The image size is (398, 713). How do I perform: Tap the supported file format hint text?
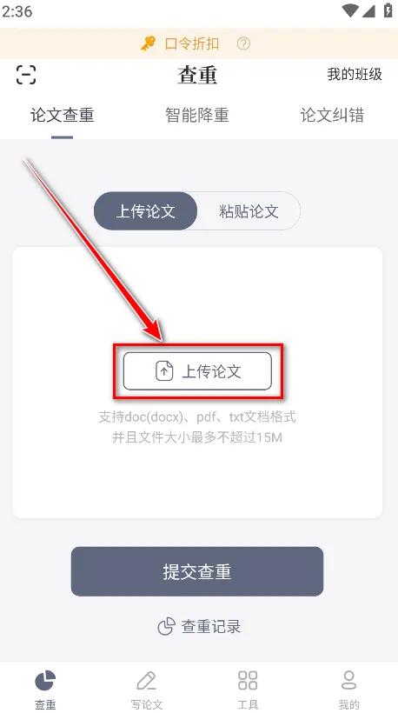coord(197,427)
